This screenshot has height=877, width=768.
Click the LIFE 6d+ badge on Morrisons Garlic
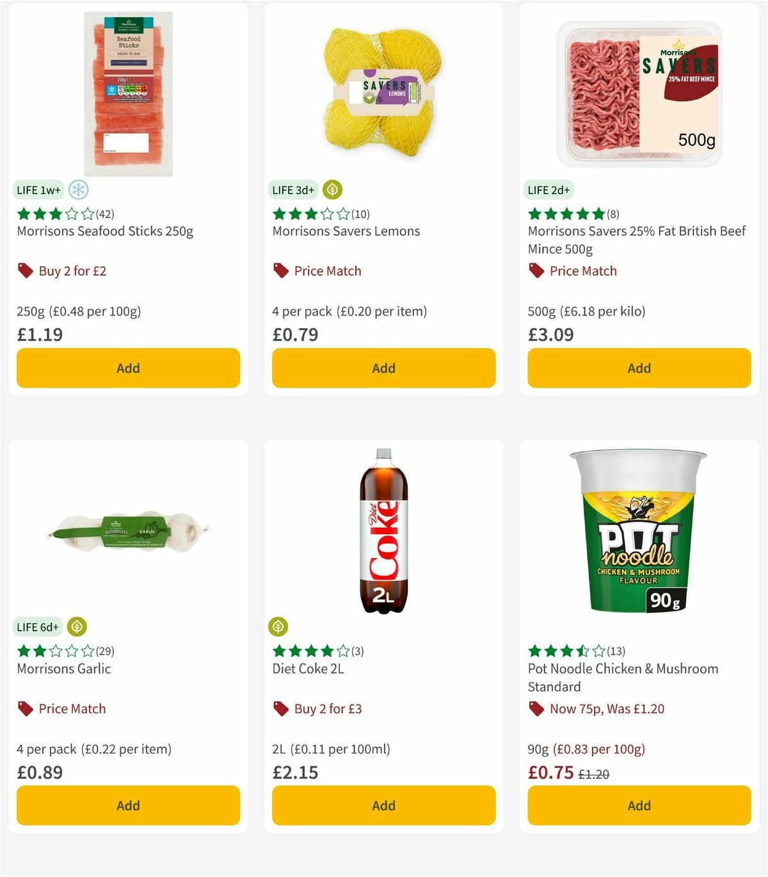38,628
